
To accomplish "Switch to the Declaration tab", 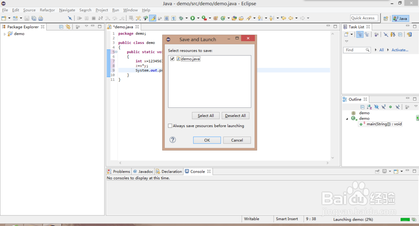I will pyautogui.click(x=169, y=171).
